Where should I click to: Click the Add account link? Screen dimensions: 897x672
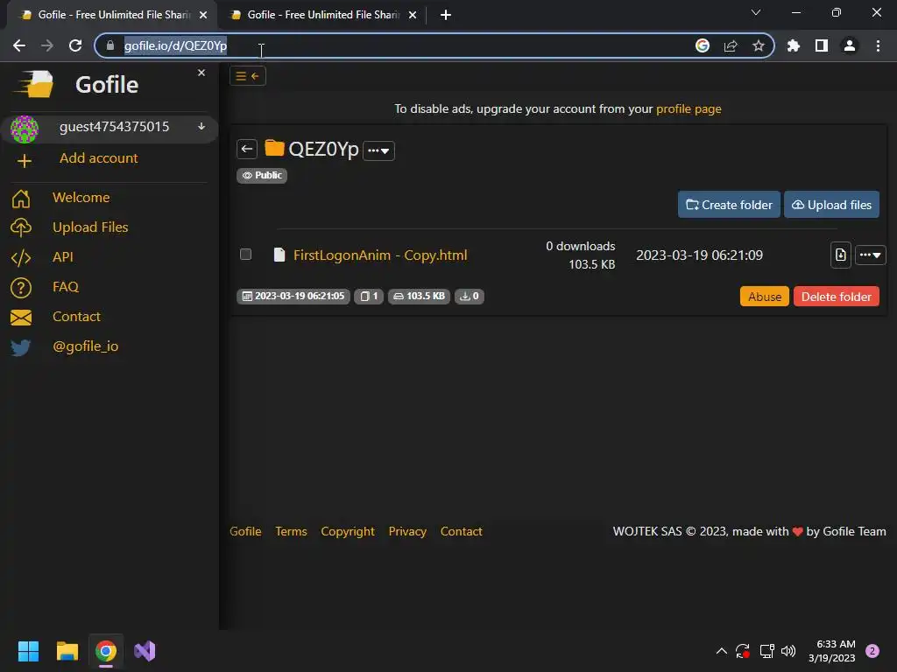[x=98, y=157]
